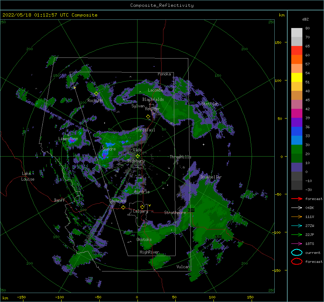Click the yellow radar-center diamond near Didsbury
Screen dimensions: 324x302
[138, 156]
